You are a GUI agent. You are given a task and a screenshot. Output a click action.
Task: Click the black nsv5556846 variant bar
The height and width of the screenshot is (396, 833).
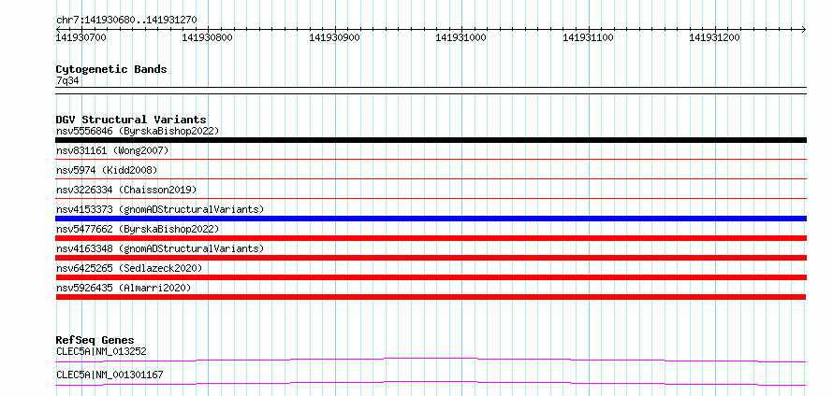[x=431, y=140]
